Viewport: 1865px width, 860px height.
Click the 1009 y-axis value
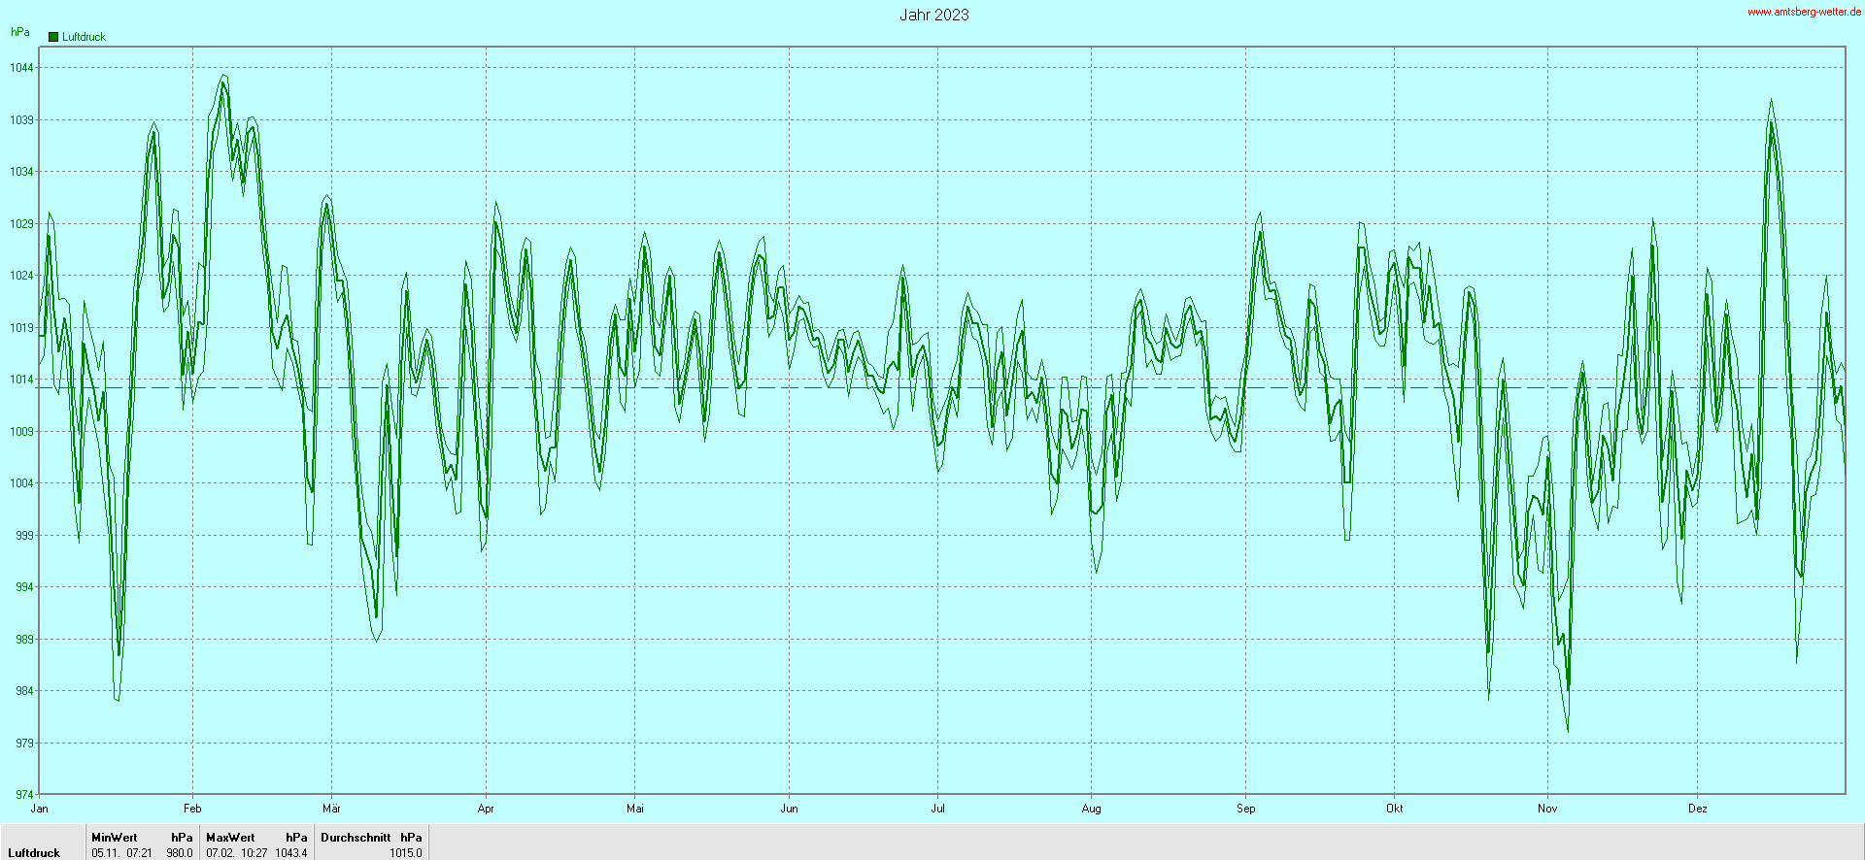[21, 432]
